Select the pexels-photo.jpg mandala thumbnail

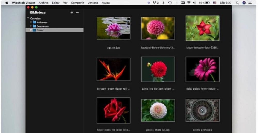tap(203, 110)
